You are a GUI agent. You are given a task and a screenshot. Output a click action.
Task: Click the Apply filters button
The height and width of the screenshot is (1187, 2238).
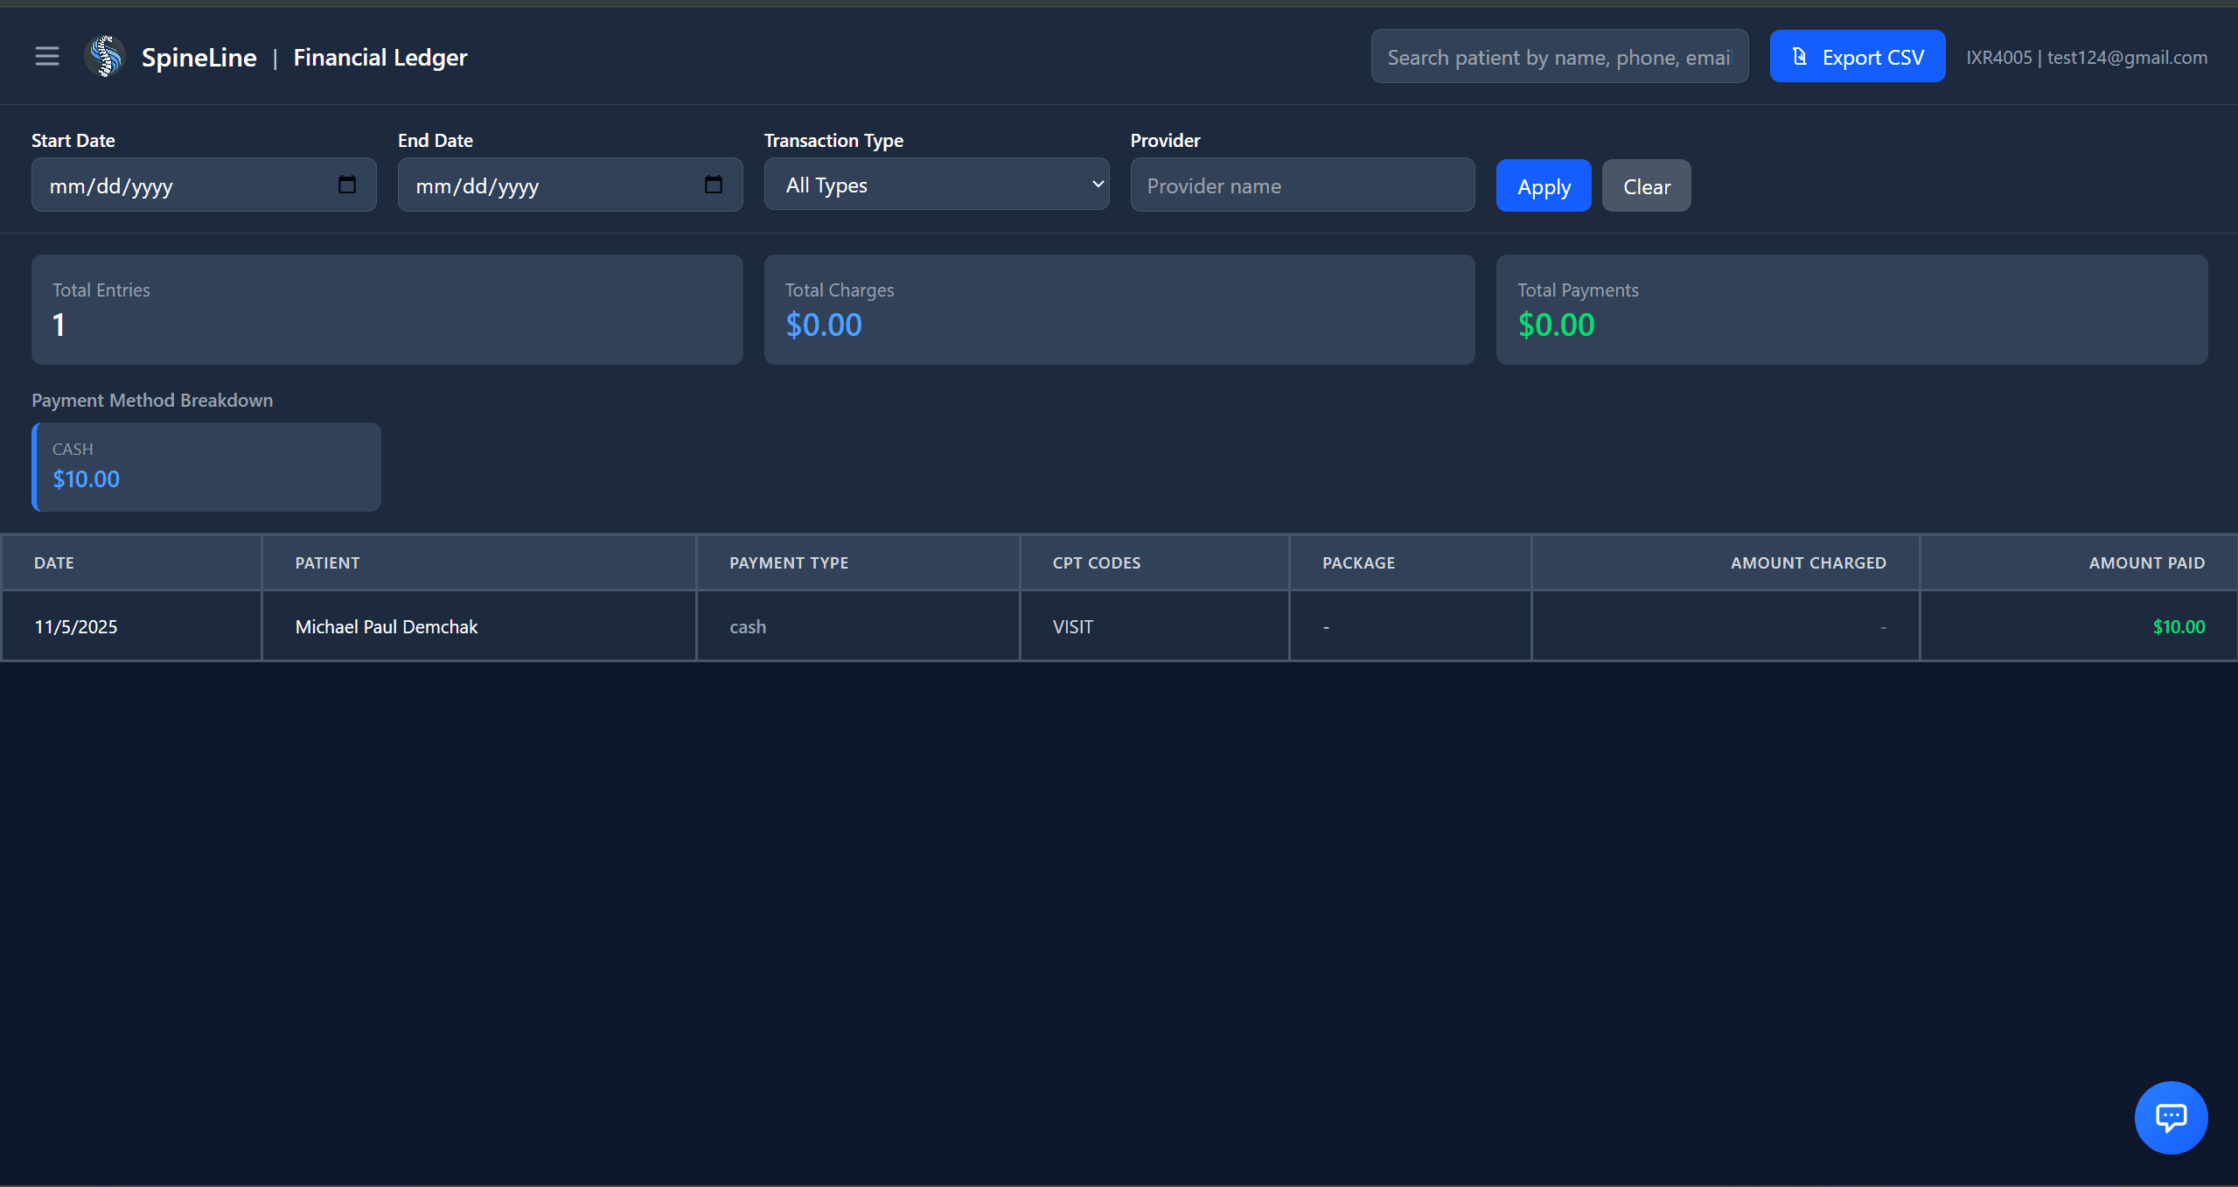click(x=1543, y=186)
